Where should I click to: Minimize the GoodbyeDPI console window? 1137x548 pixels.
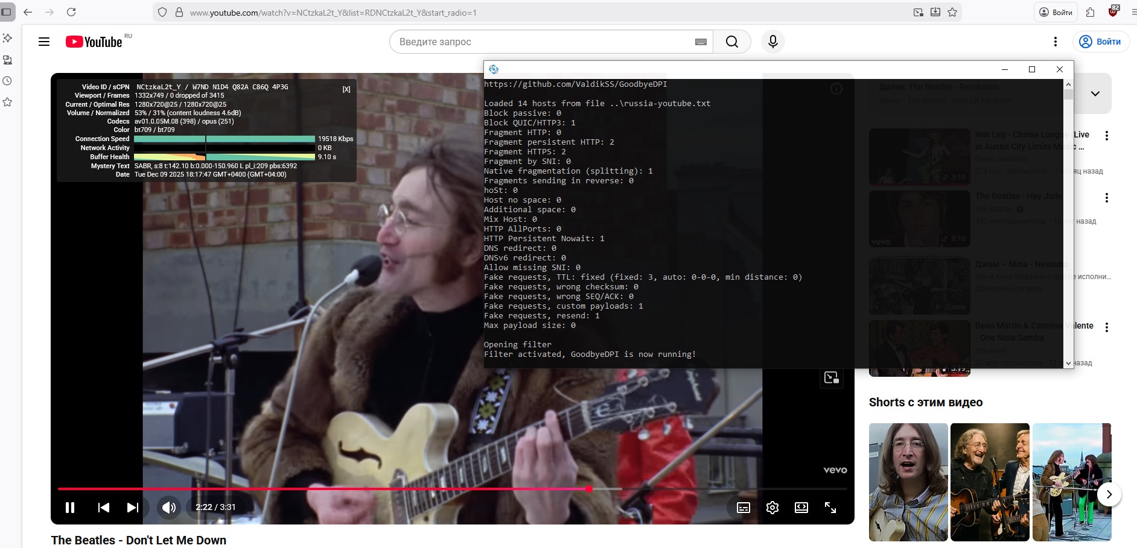pos(1005,69)
